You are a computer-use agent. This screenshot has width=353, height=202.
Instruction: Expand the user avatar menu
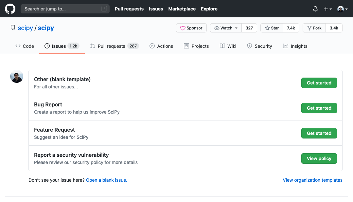point(342,9)
